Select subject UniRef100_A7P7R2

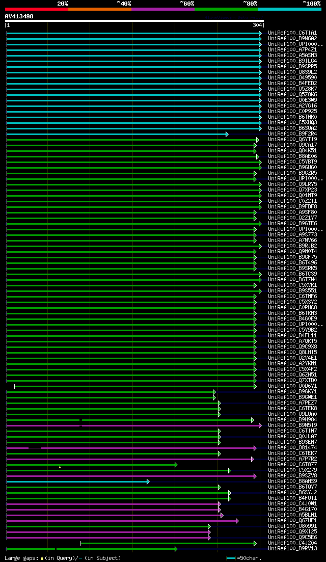[292, 459]
